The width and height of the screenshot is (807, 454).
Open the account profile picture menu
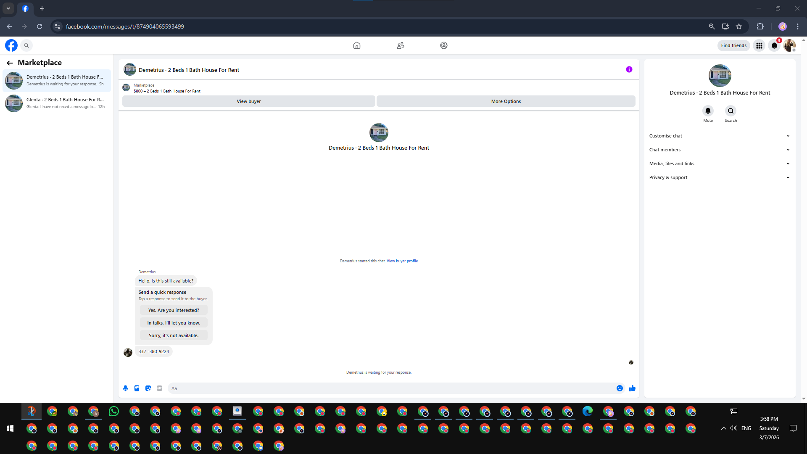(x=789, y=45)
